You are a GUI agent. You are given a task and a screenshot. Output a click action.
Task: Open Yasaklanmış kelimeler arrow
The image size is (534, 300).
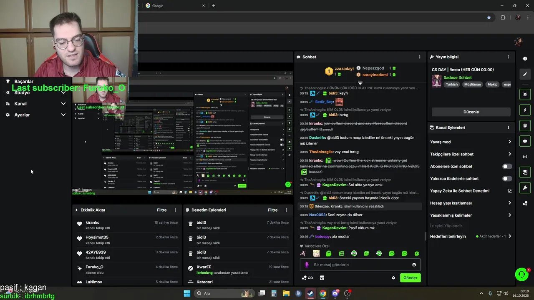(509, 215)
